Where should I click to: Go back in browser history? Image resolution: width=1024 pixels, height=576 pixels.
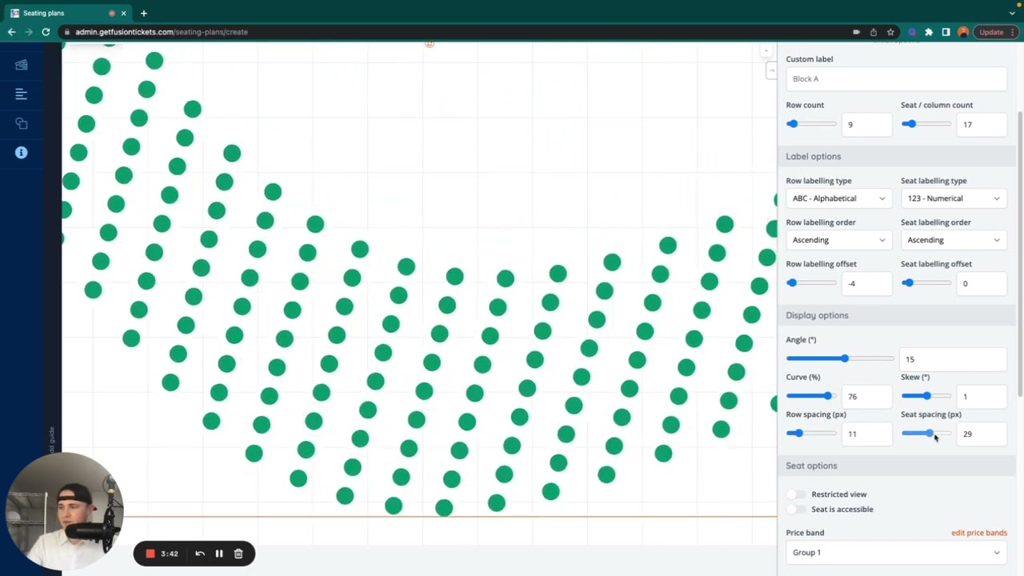click(11, 32)
